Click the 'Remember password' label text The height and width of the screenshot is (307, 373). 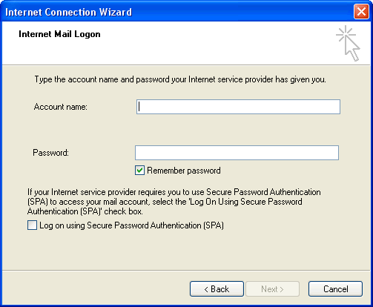tap(184, 171)
